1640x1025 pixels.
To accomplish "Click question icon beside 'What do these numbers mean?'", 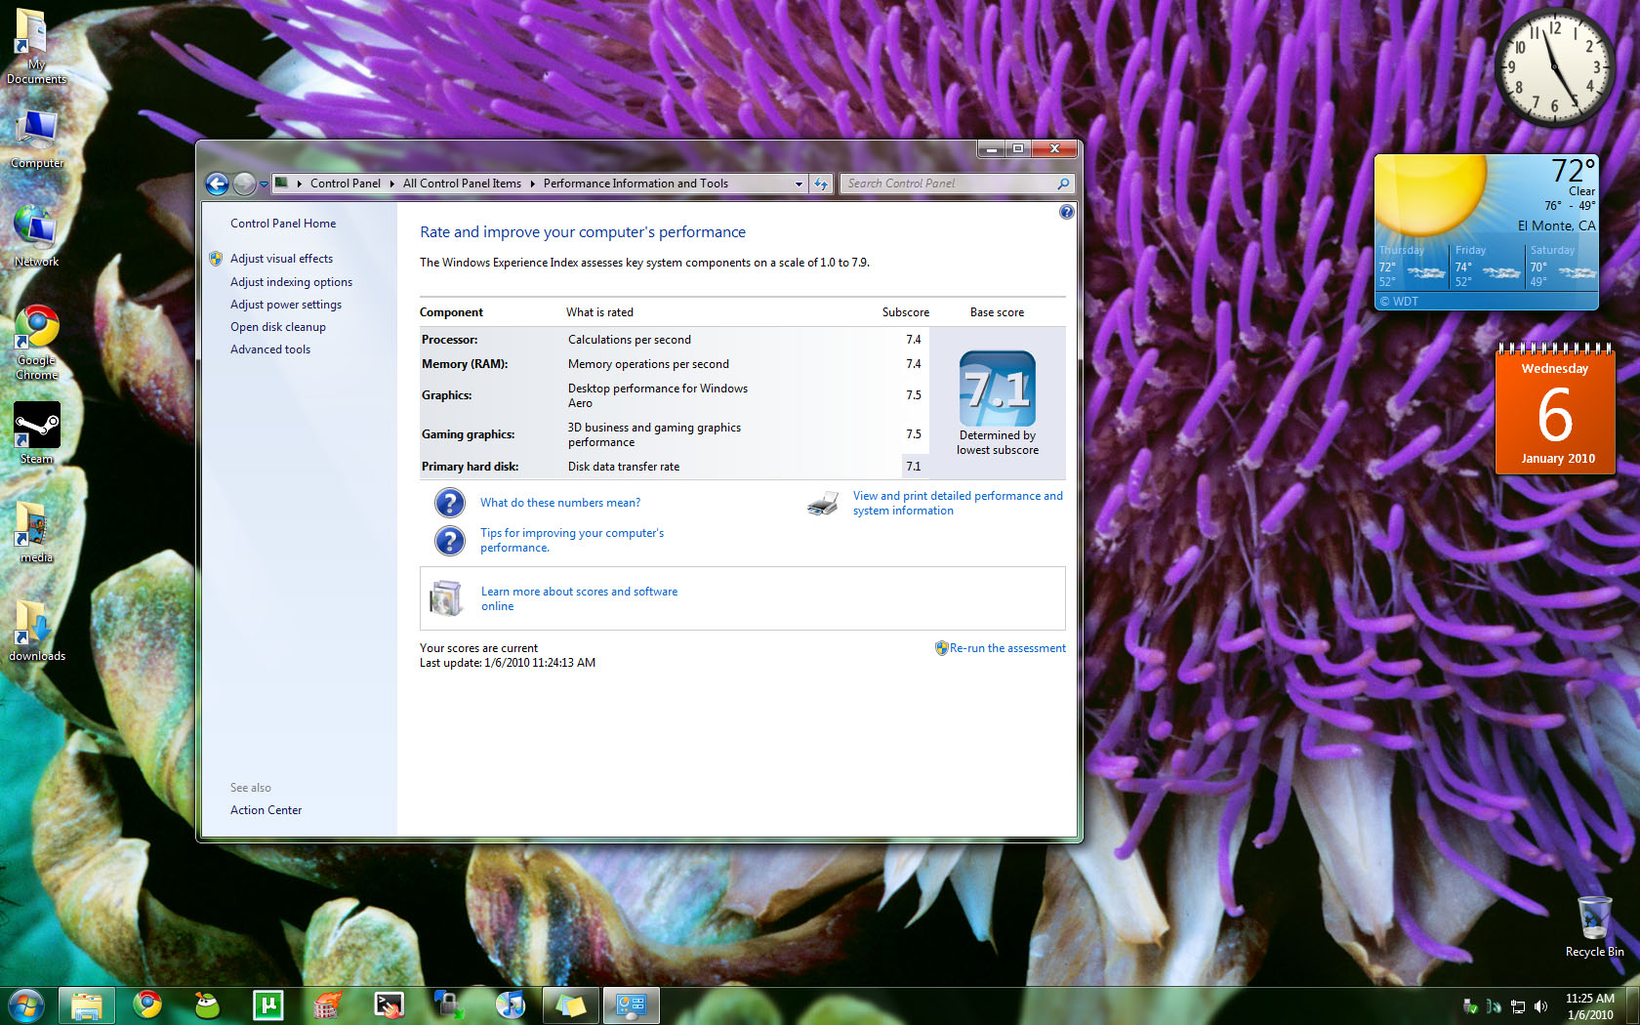I will [x=449, y=503].
